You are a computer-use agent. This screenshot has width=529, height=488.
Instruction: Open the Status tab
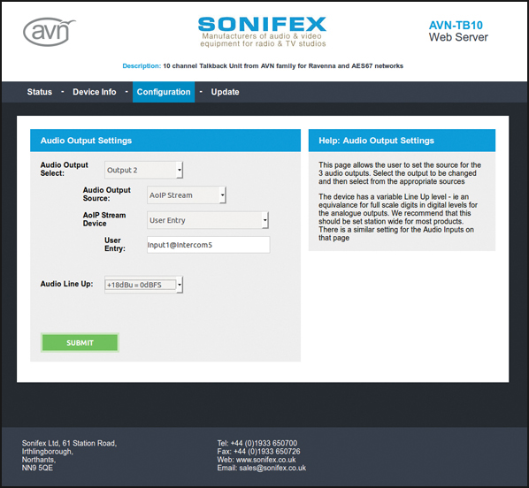(x=40, y=92)
